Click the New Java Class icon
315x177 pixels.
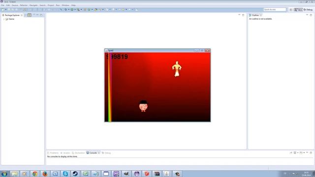click(x=89, y=10)
